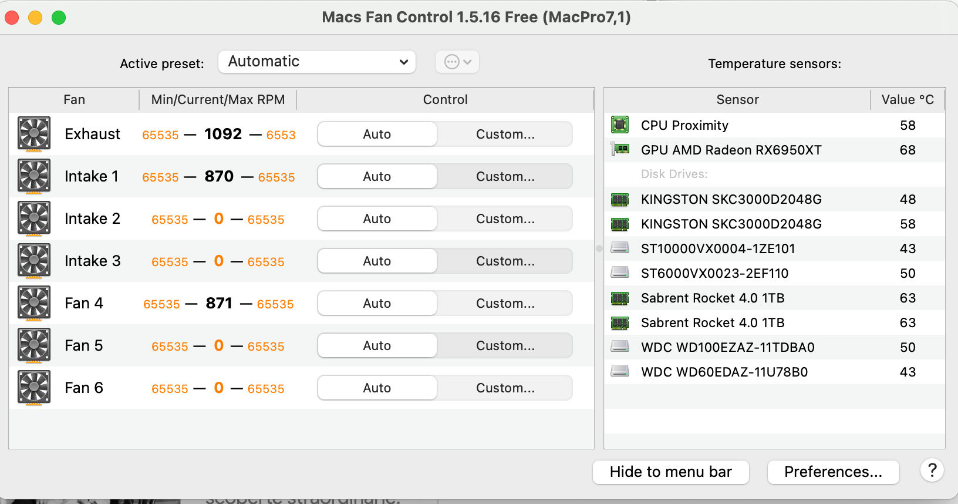The width and height of the screenshot is (958, 504).
Task: Click the CPU Proximity chip icon
Action: pyautogui.click(x=620, y=125)
